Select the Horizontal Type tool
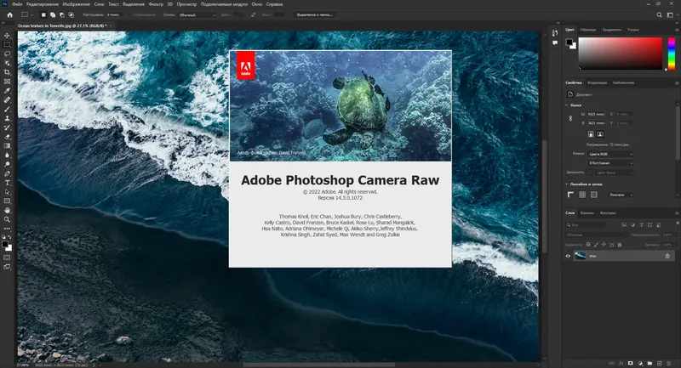This screenshot has width=681, height=368. [x=7, y=182]
